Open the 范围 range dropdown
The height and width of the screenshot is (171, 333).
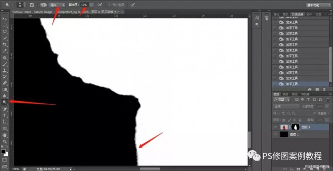57,5
